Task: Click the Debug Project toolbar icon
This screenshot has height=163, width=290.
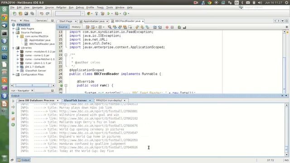Action: click(x=116, y=14)
